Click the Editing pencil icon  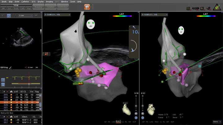point(10,67)
